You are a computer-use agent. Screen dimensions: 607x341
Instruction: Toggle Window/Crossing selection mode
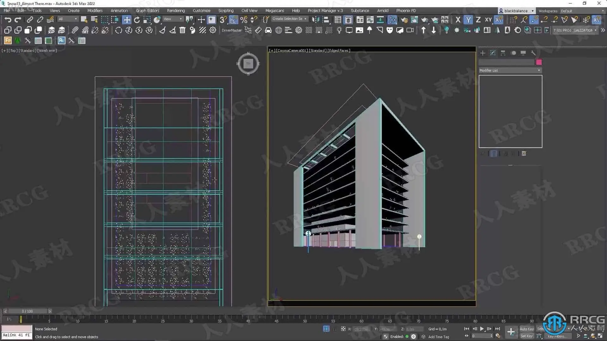115,20
